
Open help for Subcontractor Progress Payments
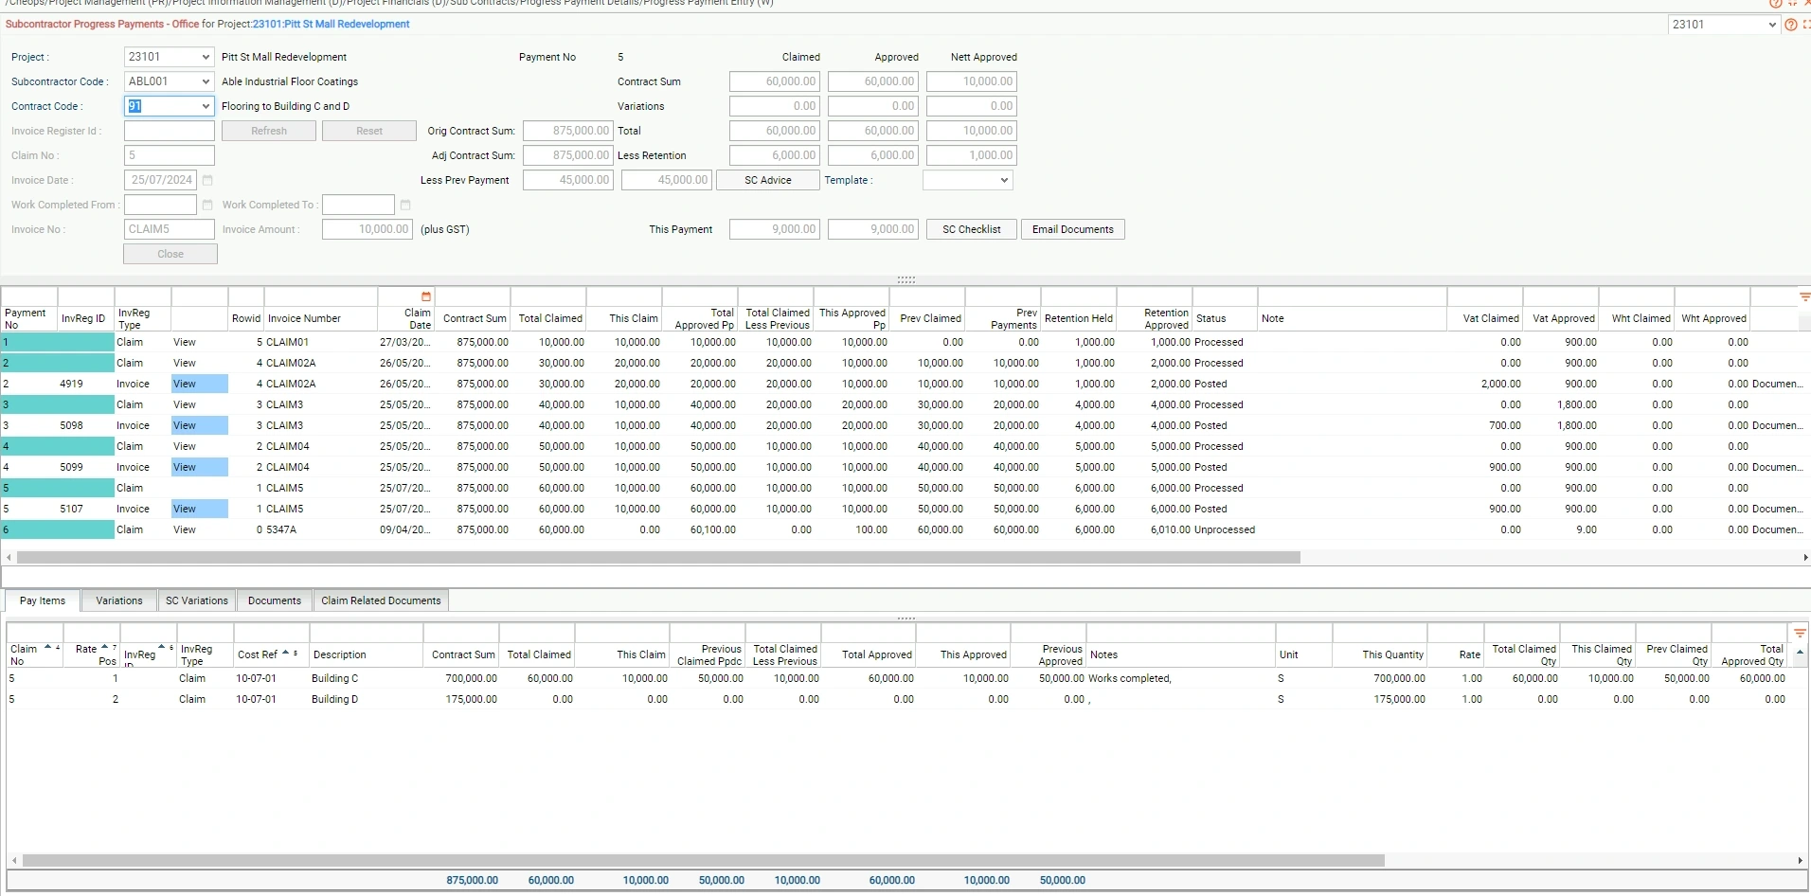point(1790,25)
